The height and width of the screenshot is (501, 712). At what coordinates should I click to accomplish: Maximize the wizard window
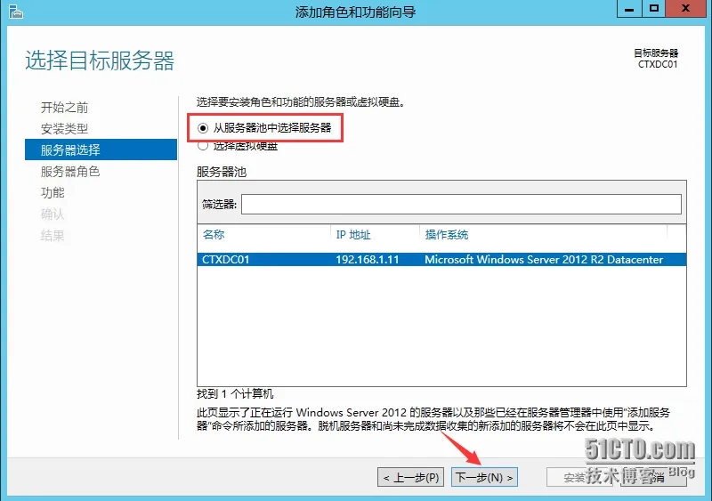[x=654, y=9]
